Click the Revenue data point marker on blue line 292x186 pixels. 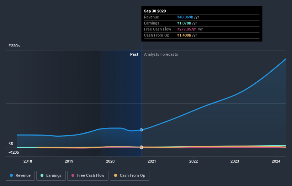point(141,130)
